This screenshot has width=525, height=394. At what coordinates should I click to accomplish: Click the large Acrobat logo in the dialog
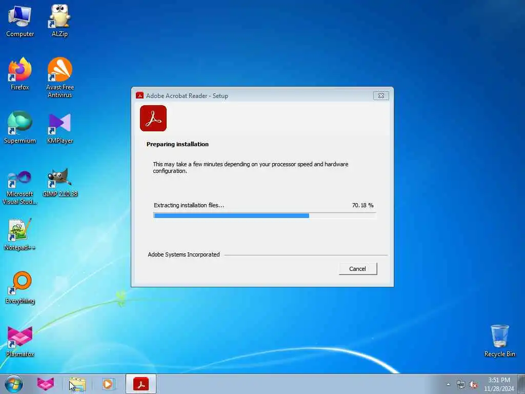153,119
